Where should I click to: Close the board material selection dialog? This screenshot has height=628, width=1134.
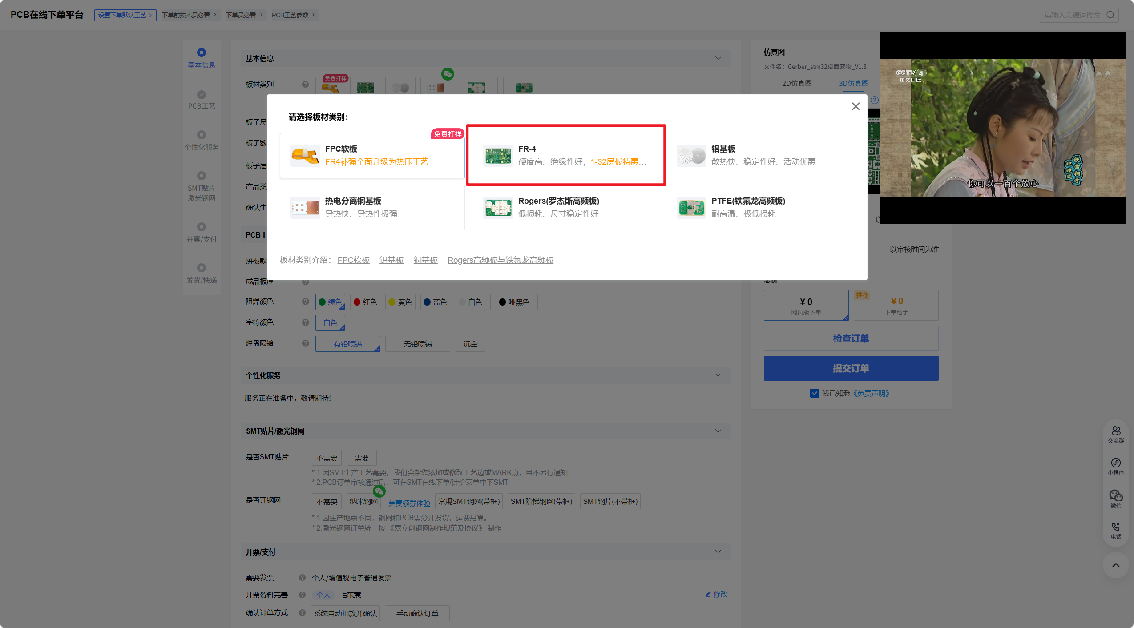[x=855, y=106]
